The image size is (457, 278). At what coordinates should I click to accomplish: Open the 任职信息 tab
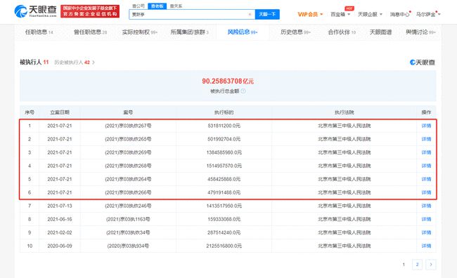(39, 32)
